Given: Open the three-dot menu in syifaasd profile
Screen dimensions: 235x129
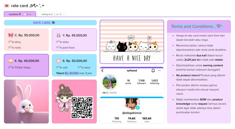Looking at the screenshot, I should click(159, 71).
